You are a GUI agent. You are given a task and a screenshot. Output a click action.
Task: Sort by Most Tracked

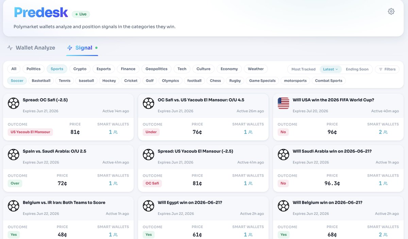303,69
